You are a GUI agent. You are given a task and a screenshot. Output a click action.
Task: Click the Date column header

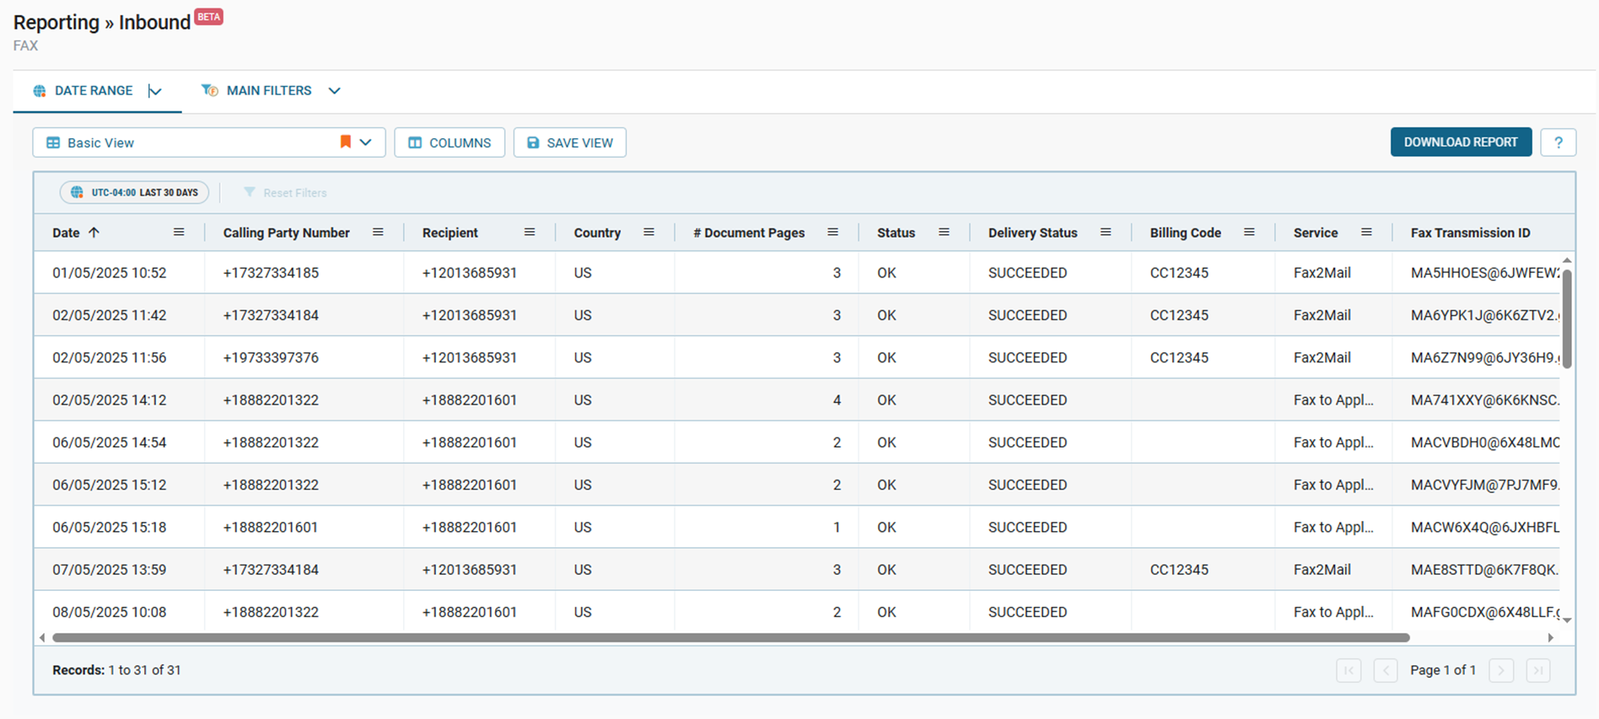tap(66, 233)
